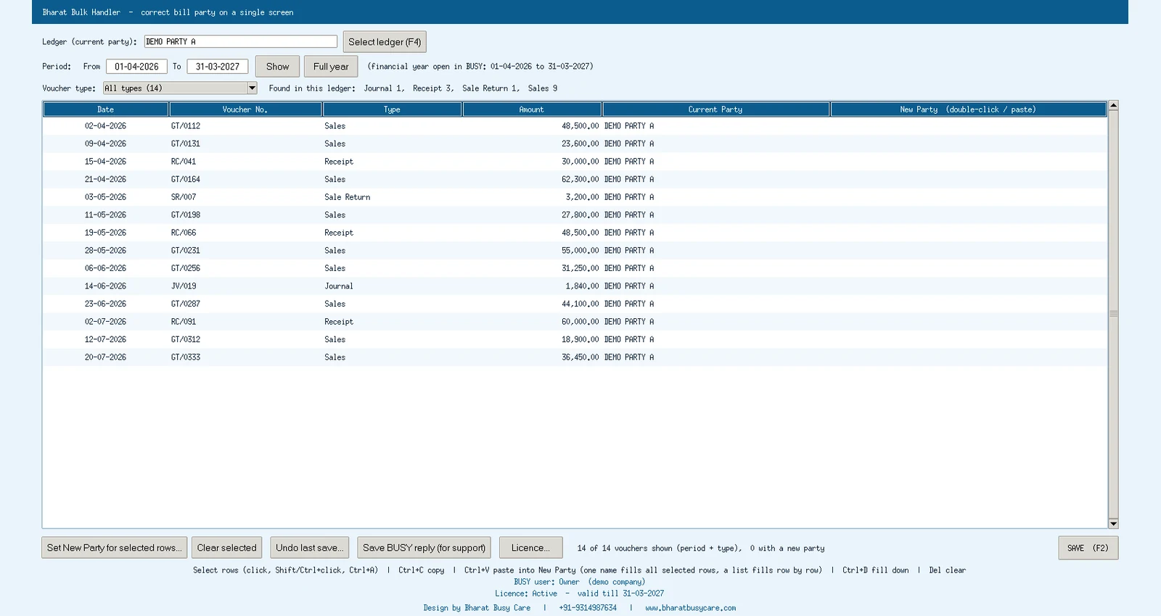Select journal row JV/019

click(x=575, y=286)
